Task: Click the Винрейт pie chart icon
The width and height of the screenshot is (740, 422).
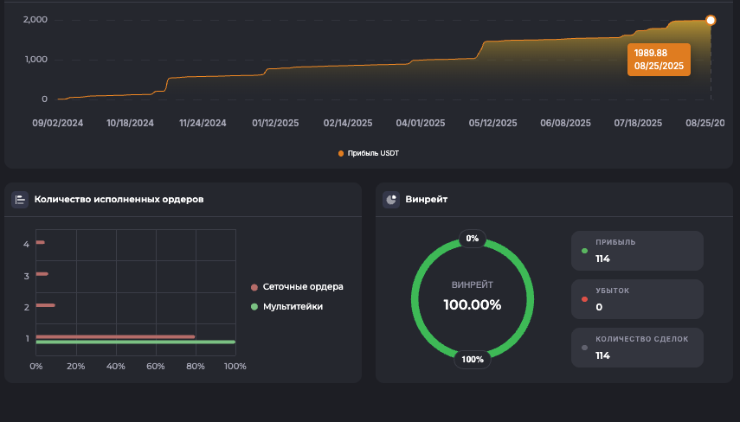Action: coord(391,200)
